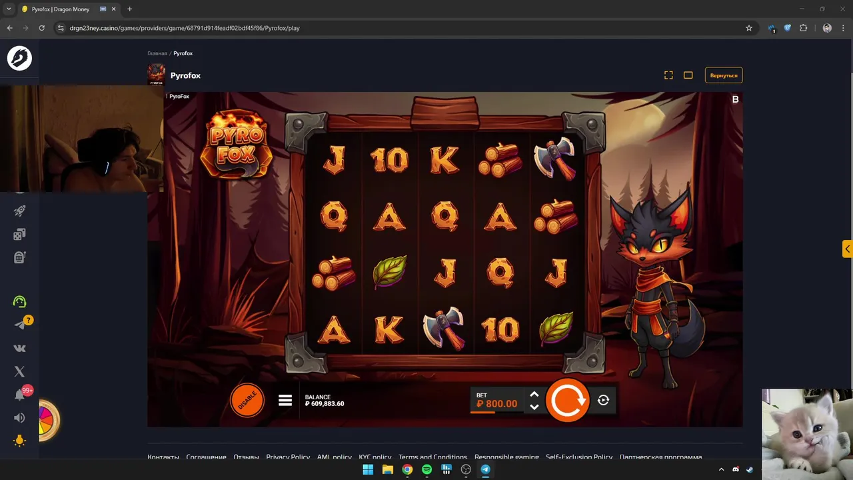Toggle light theme with the sun icon

19,441
